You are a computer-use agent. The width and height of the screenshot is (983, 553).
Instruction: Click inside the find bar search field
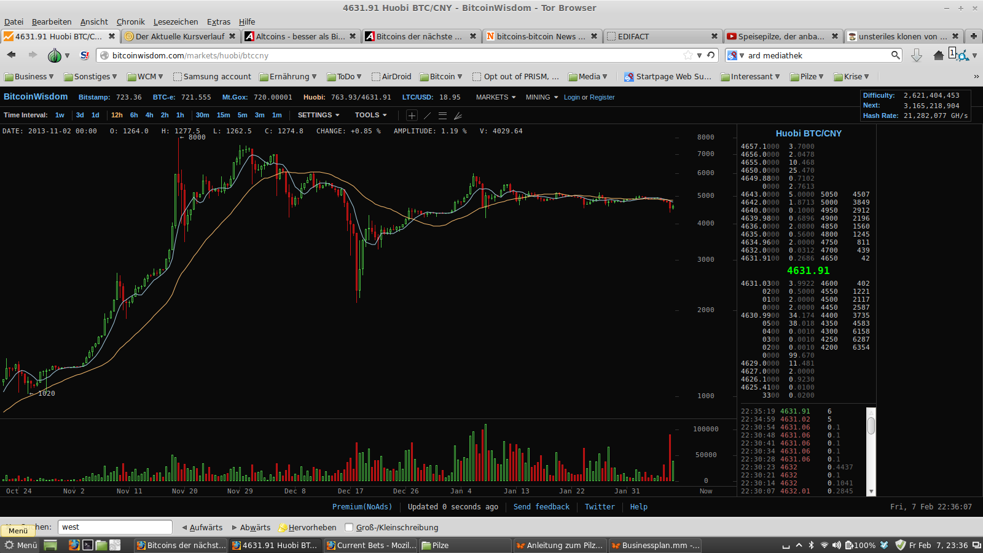pos(114,527)
